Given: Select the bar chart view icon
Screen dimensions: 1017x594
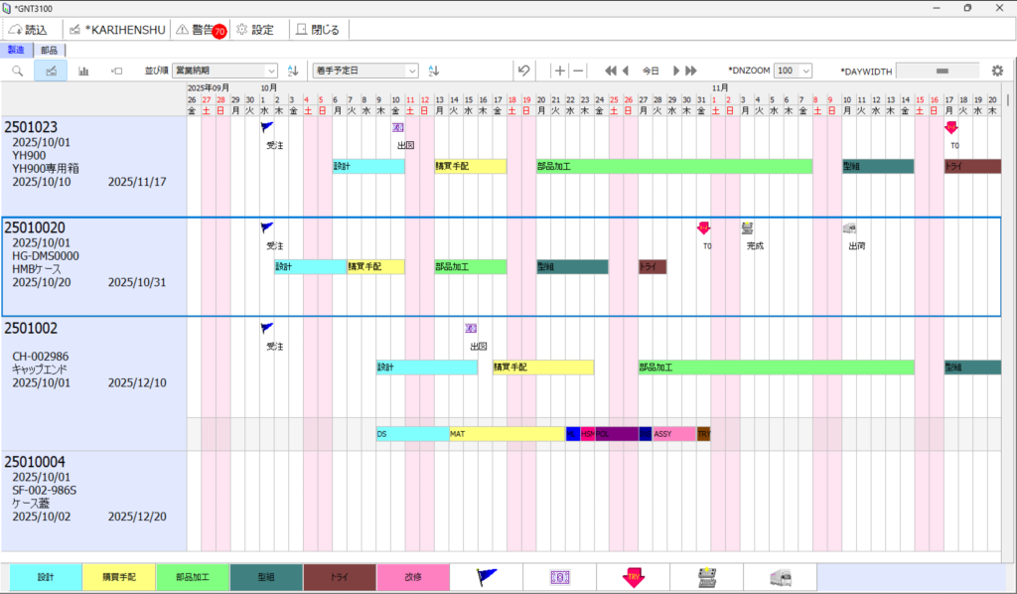Looking at the screenshot, I should pos(83,71).
